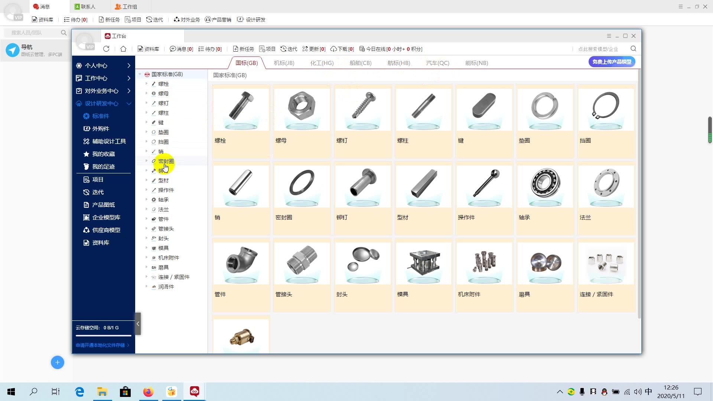Click the home icon in workbench toolbar
713x401 pixels.
[x=123, y=49]
